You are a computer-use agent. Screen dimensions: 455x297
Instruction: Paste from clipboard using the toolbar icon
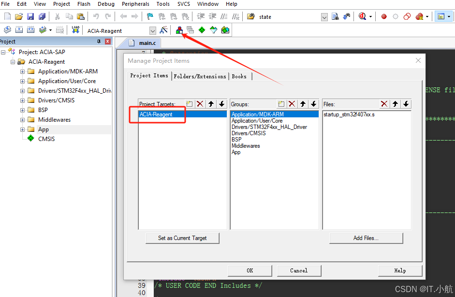click(x=80, y=16)
